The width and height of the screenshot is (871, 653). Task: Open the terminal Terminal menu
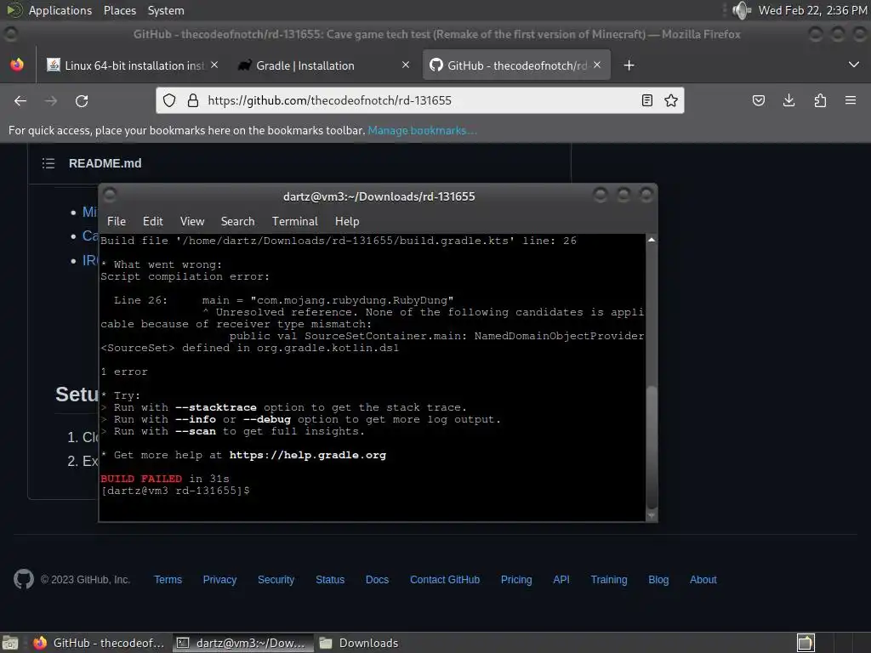point(295,222)
